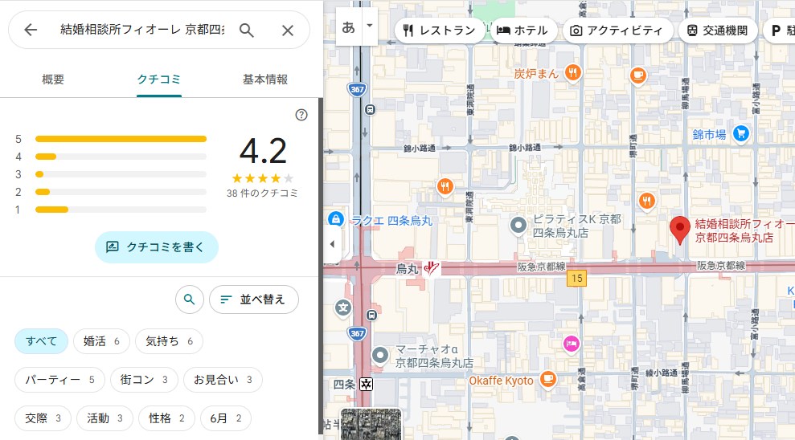Switch to the 基本情報 tab
795x440 pixels.
[265, 79]
